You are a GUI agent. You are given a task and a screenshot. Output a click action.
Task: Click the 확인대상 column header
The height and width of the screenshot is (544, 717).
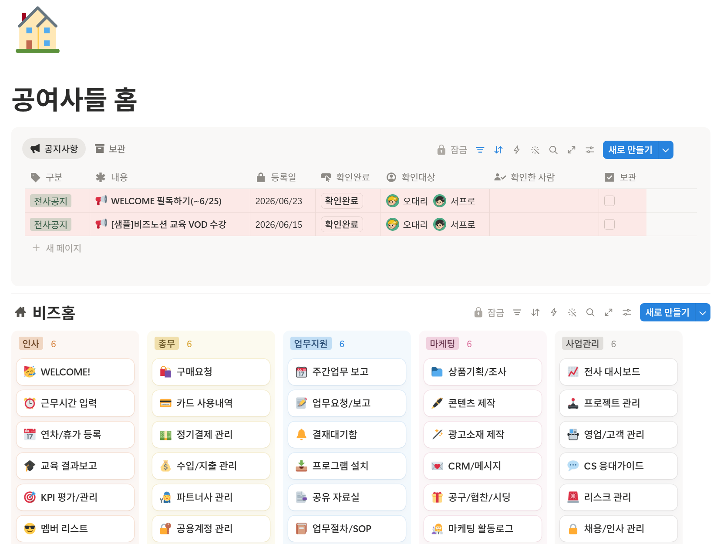(x=435, y=177)
